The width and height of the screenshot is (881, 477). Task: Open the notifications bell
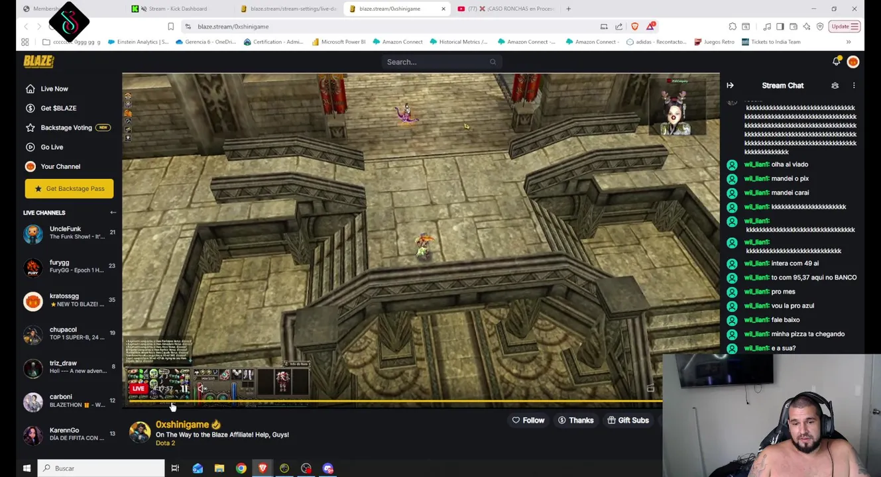click(837, 62)
